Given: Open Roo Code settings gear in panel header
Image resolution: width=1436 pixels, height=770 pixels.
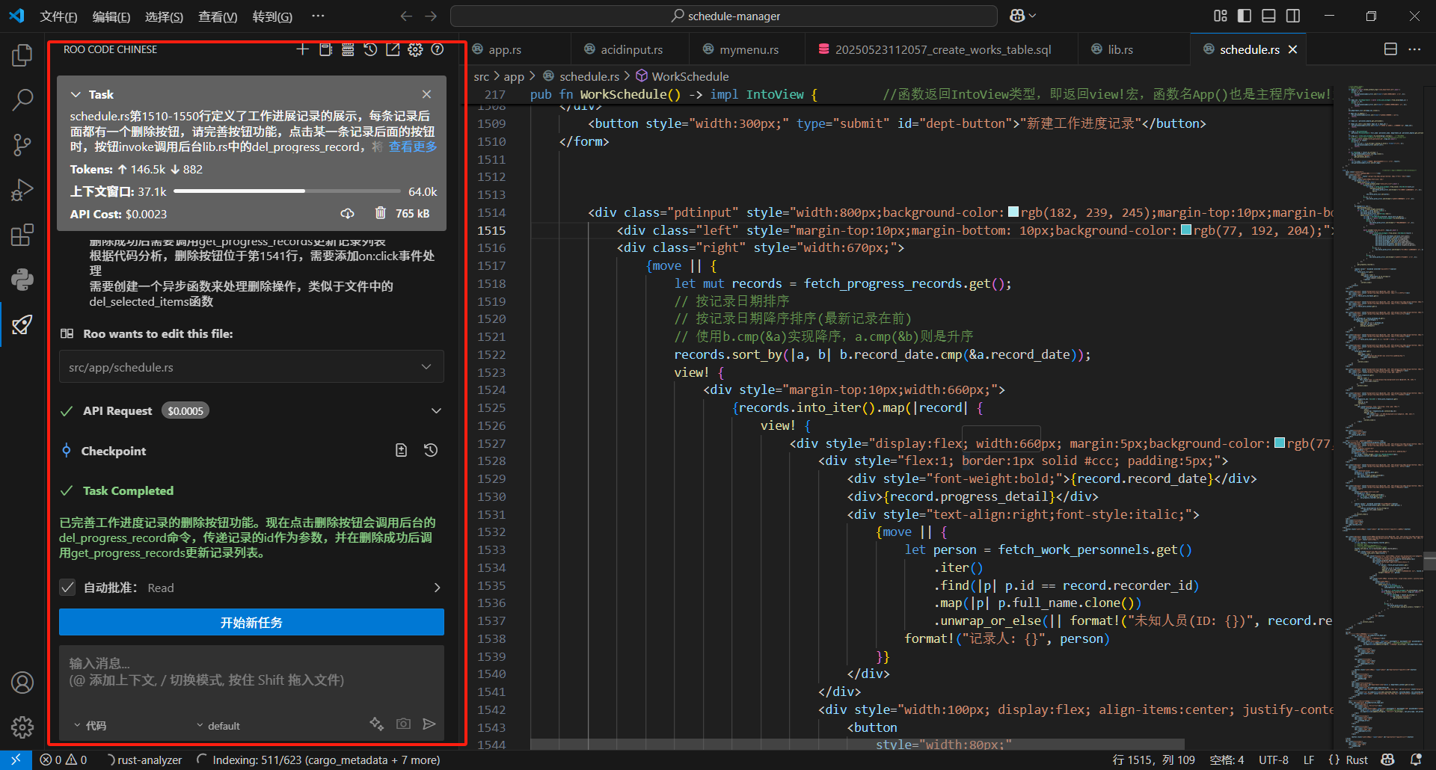Looking at the screenshot, I should tap(415, 49).
